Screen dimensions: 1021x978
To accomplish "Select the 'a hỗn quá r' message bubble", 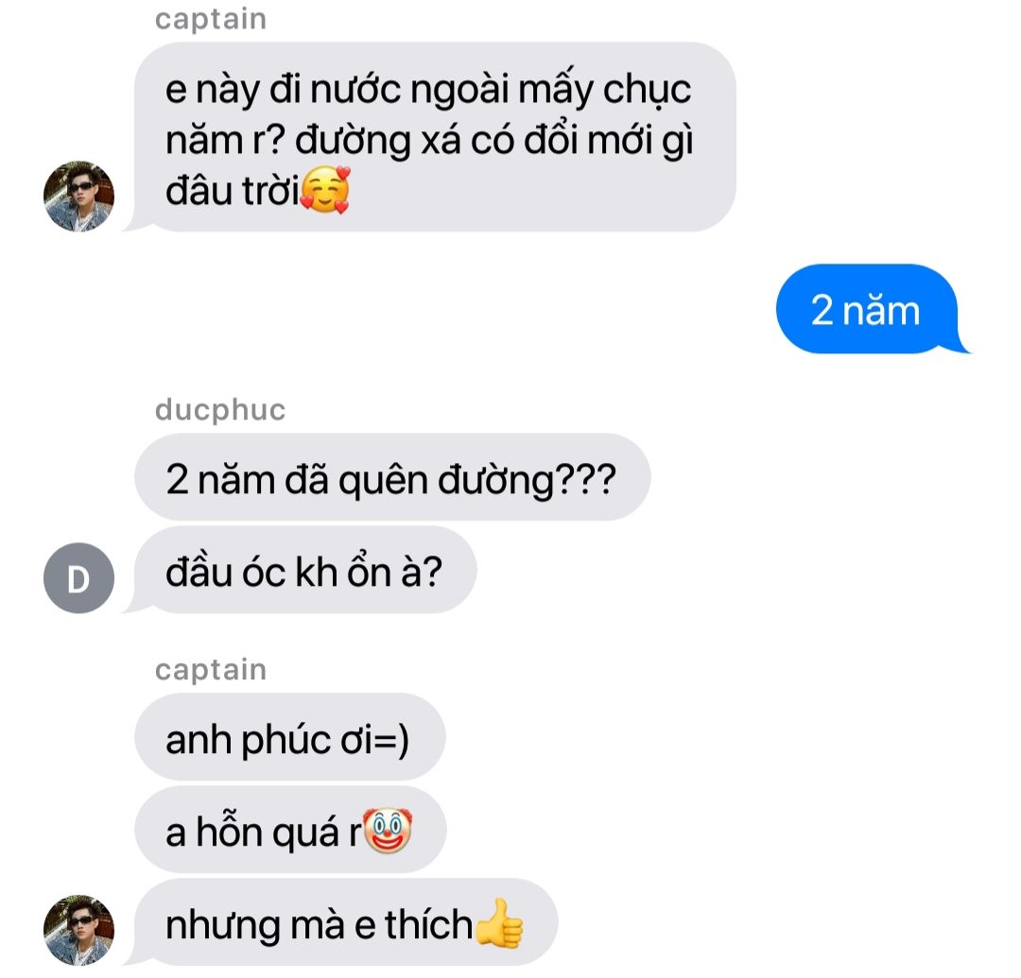I will [x=290, y=829].
